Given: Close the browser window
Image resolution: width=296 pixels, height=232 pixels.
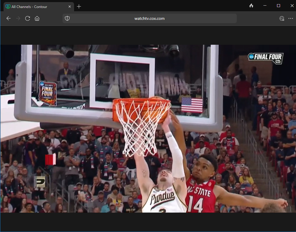Looking at the screenshot, I should [292, 6].
